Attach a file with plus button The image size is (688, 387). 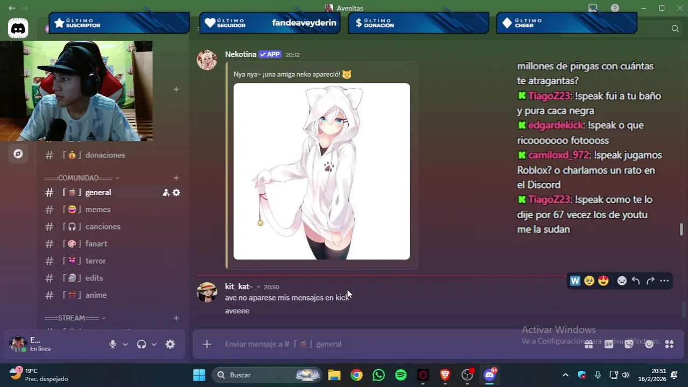pyautogui.click(x=207, y=344)
